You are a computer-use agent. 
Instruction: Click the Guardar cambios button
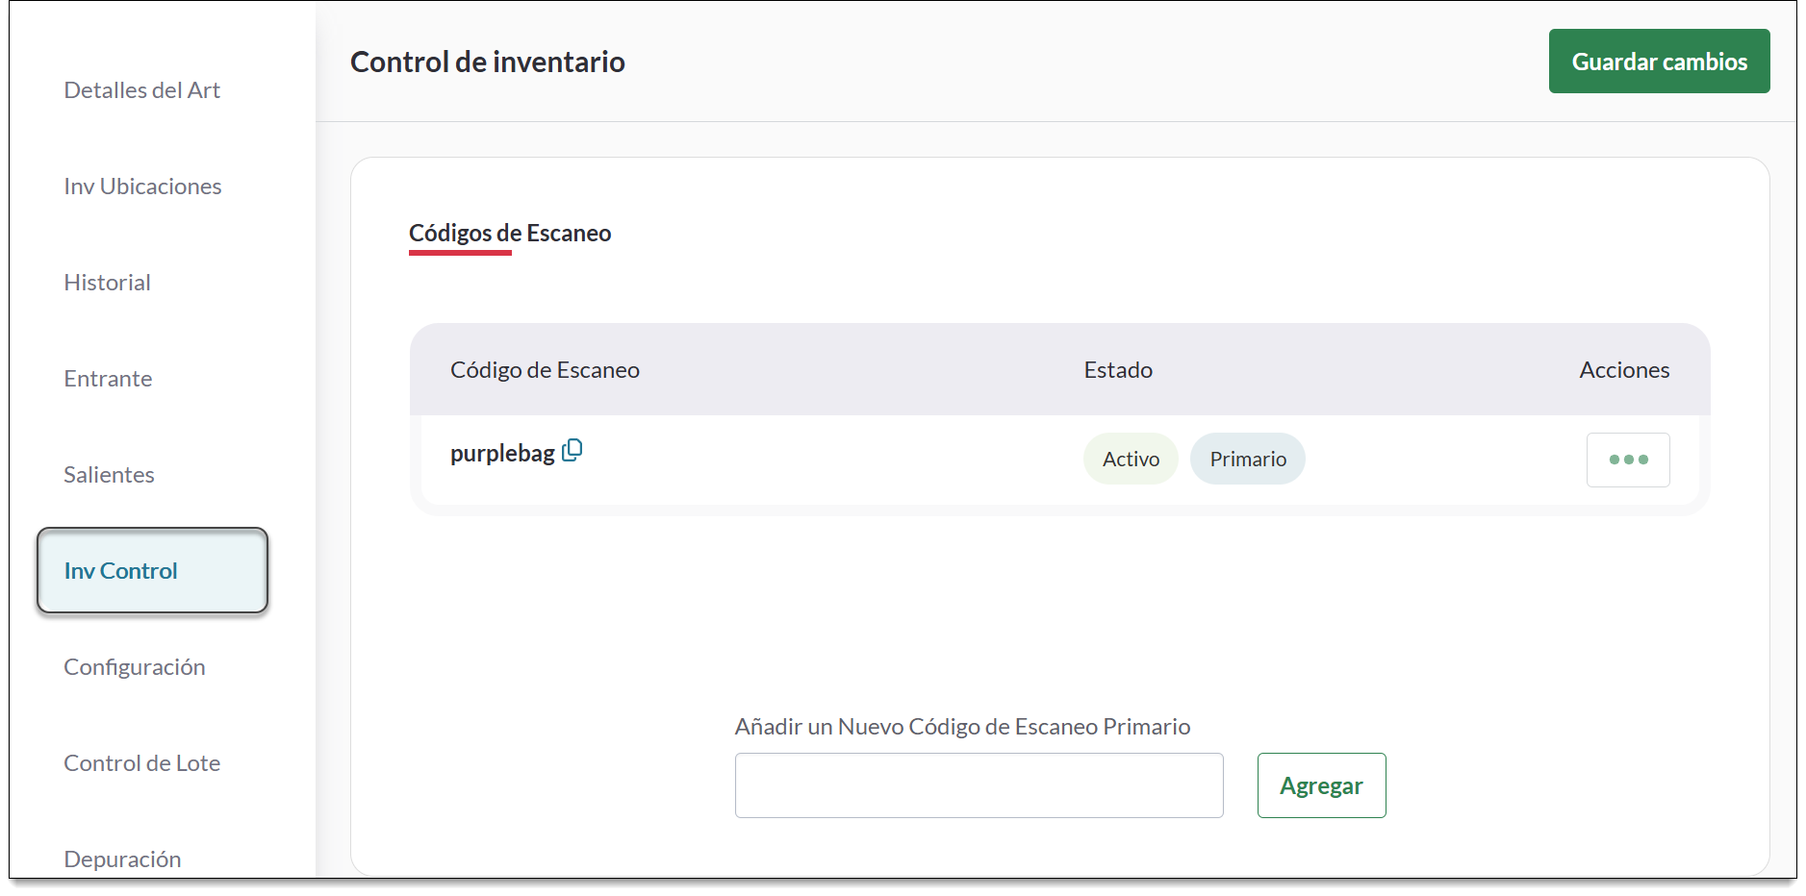[x=1659, y=61]
